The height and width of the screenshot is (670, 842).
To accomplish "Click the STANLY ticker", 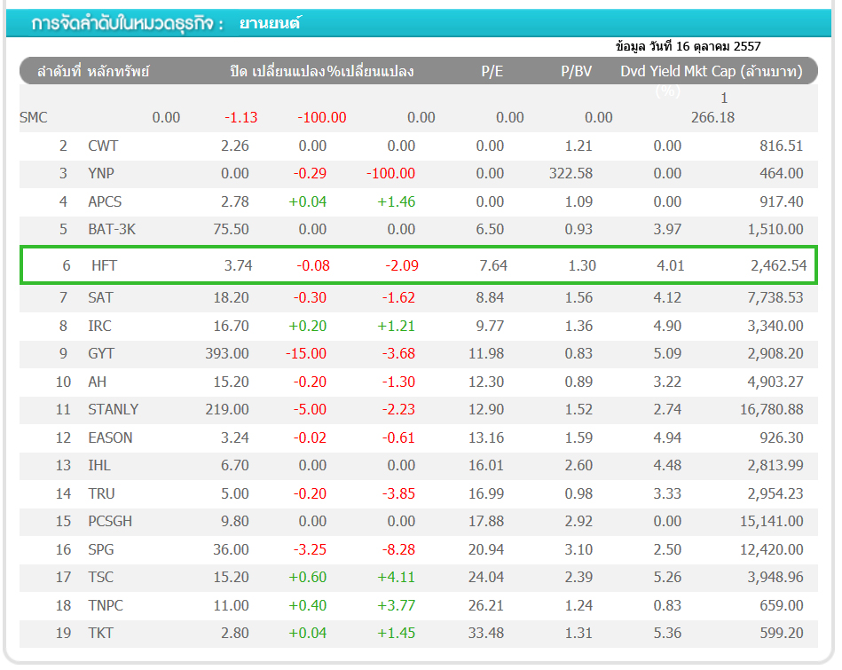I will (x=113, y=410).
